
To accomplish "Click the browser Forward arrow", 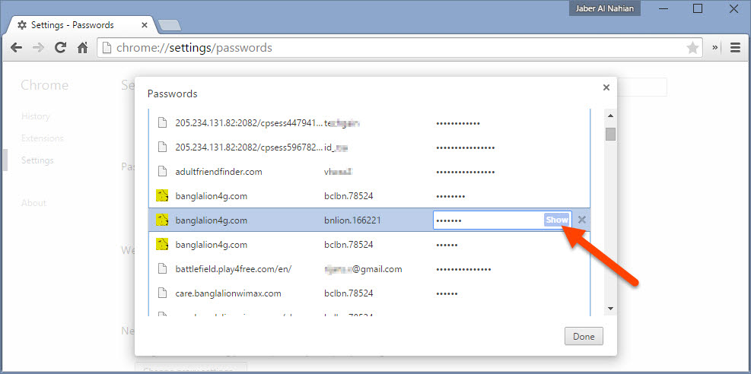I will (x=38, y=48).
